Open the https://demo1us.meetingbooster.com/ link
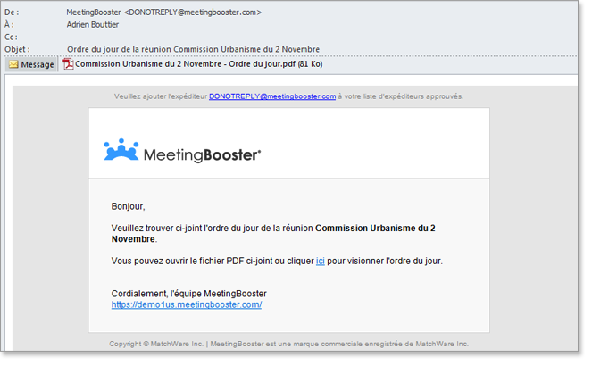Viewport: 592px width, 366px height. coord(187,304)
